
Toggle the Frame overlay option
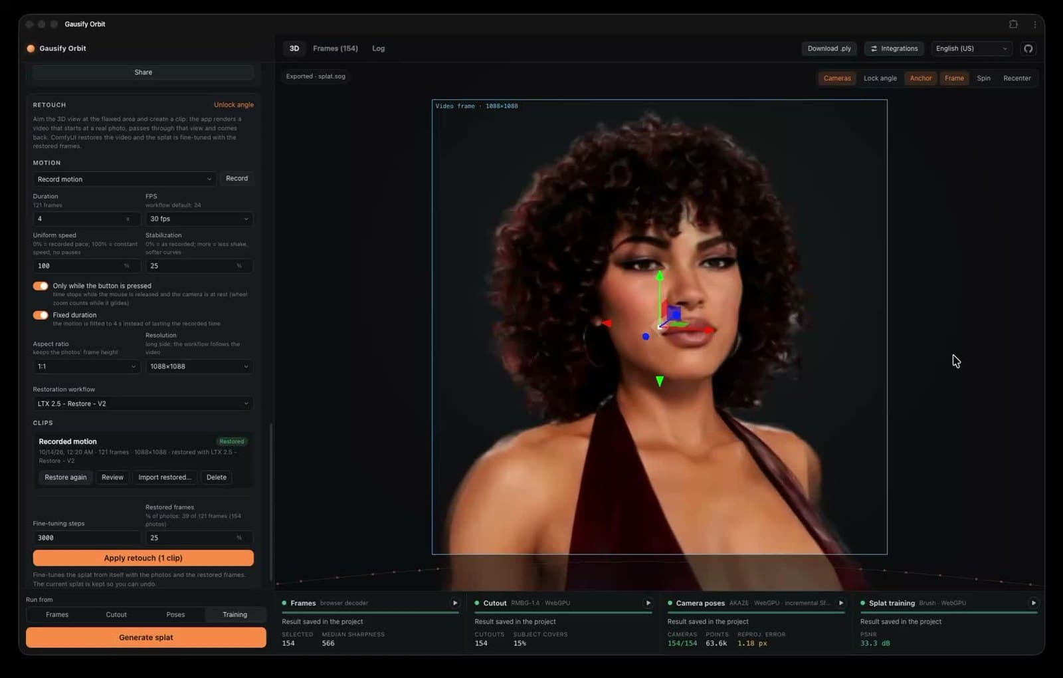point(954,78)
